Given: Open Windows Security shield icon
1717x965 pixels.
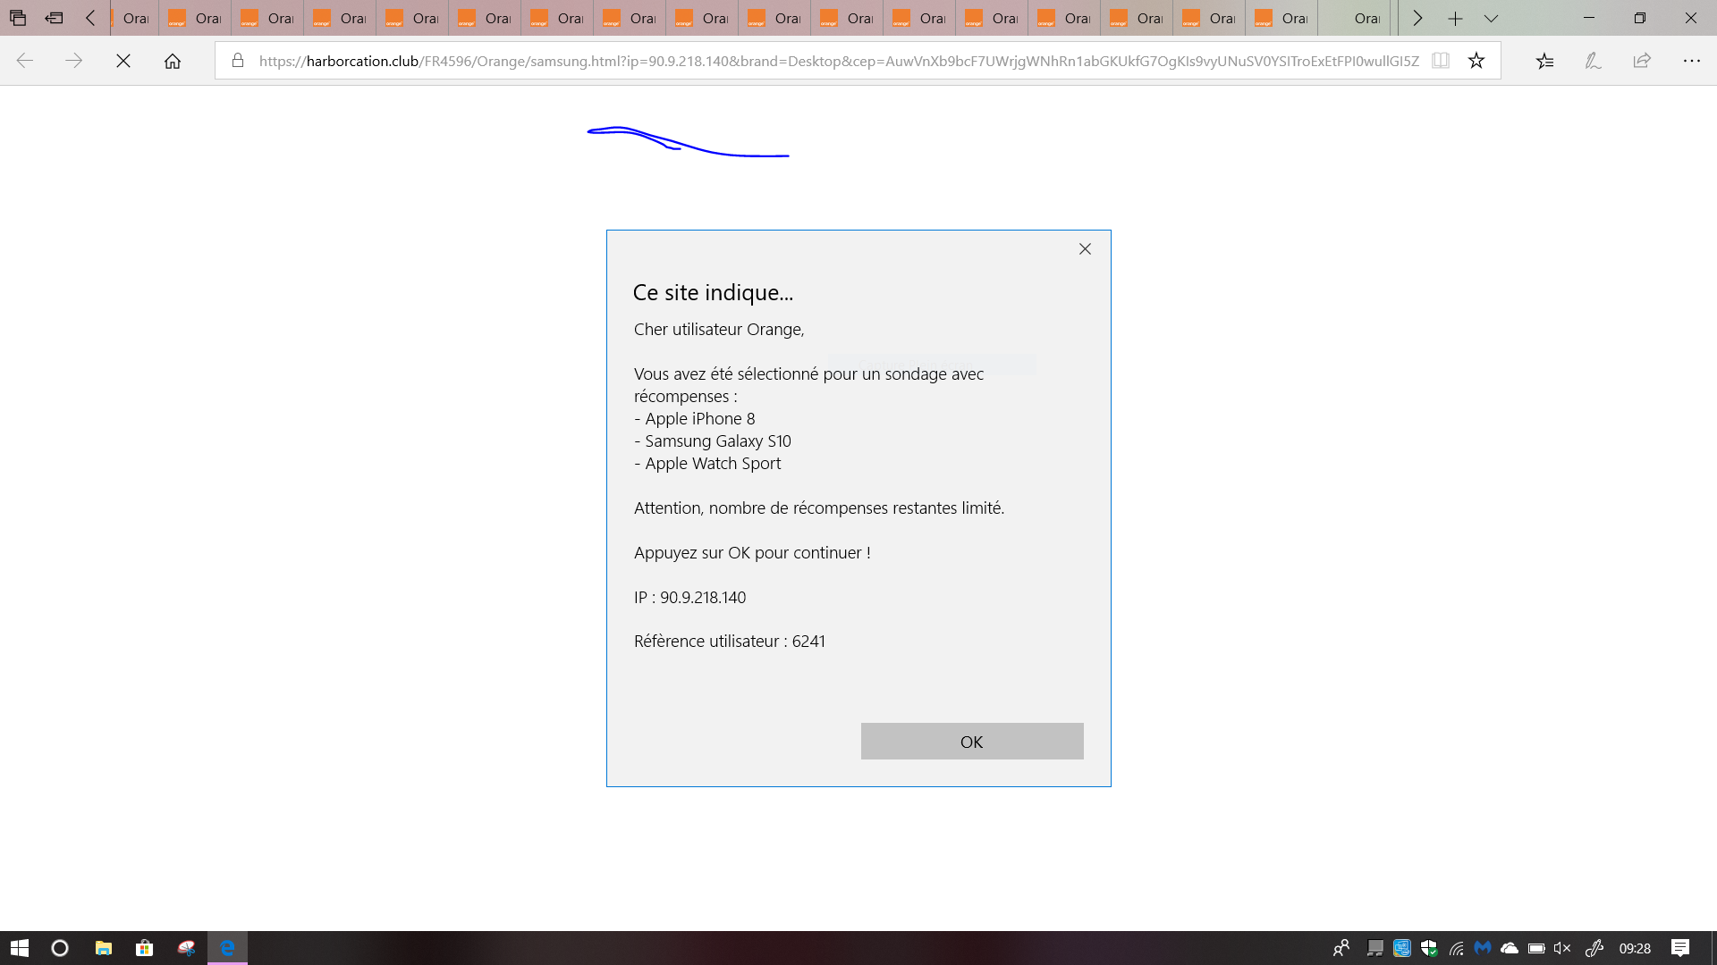Looking at the screenshot, I should coord(1429,948).
